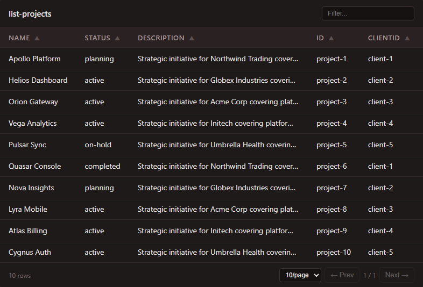
Task: Sort by the DESCRIPTION column arrow
Action: pyautogui.click(x=192, y=38)
